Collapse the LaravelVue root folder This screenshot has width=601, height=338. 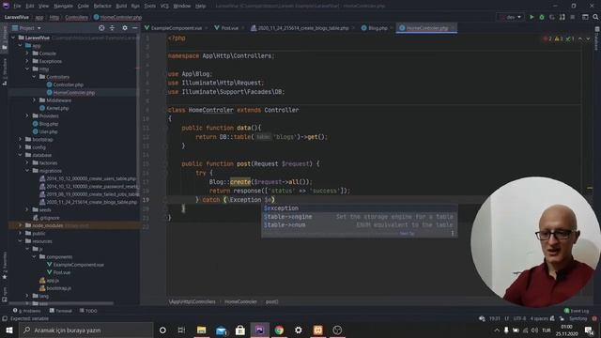click(x=13, y=38)
